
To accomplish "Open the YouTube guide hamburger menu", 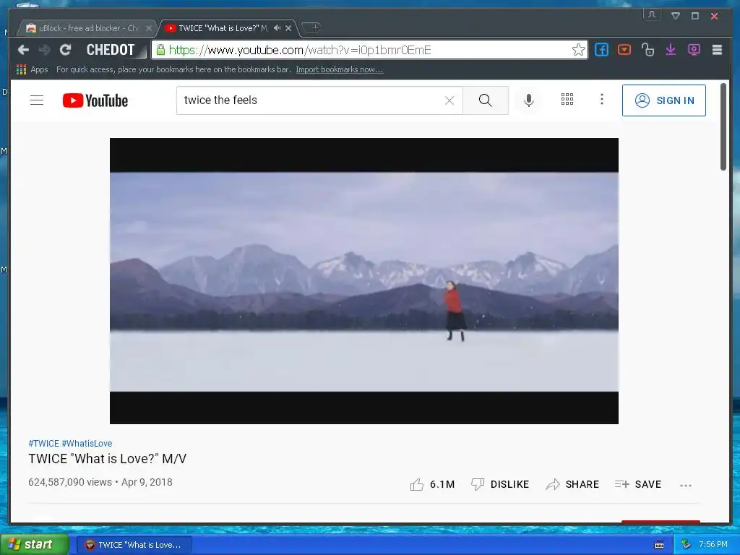I will [37, 100].
